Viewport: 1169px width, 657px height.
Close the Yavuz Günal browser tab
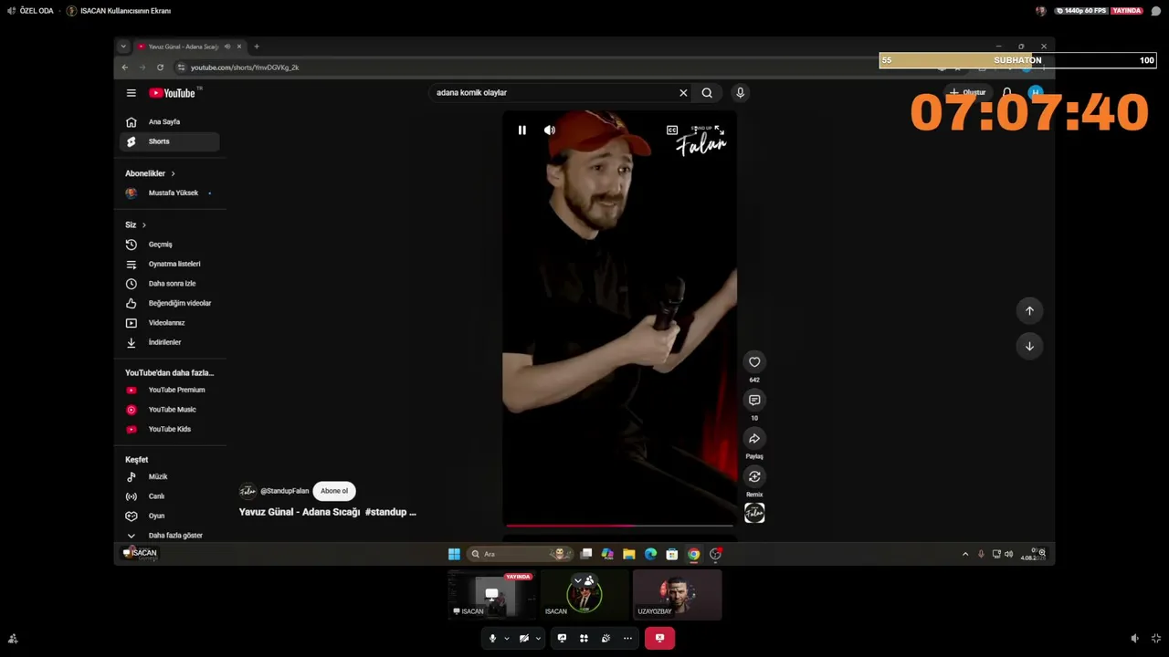(239, 47)
